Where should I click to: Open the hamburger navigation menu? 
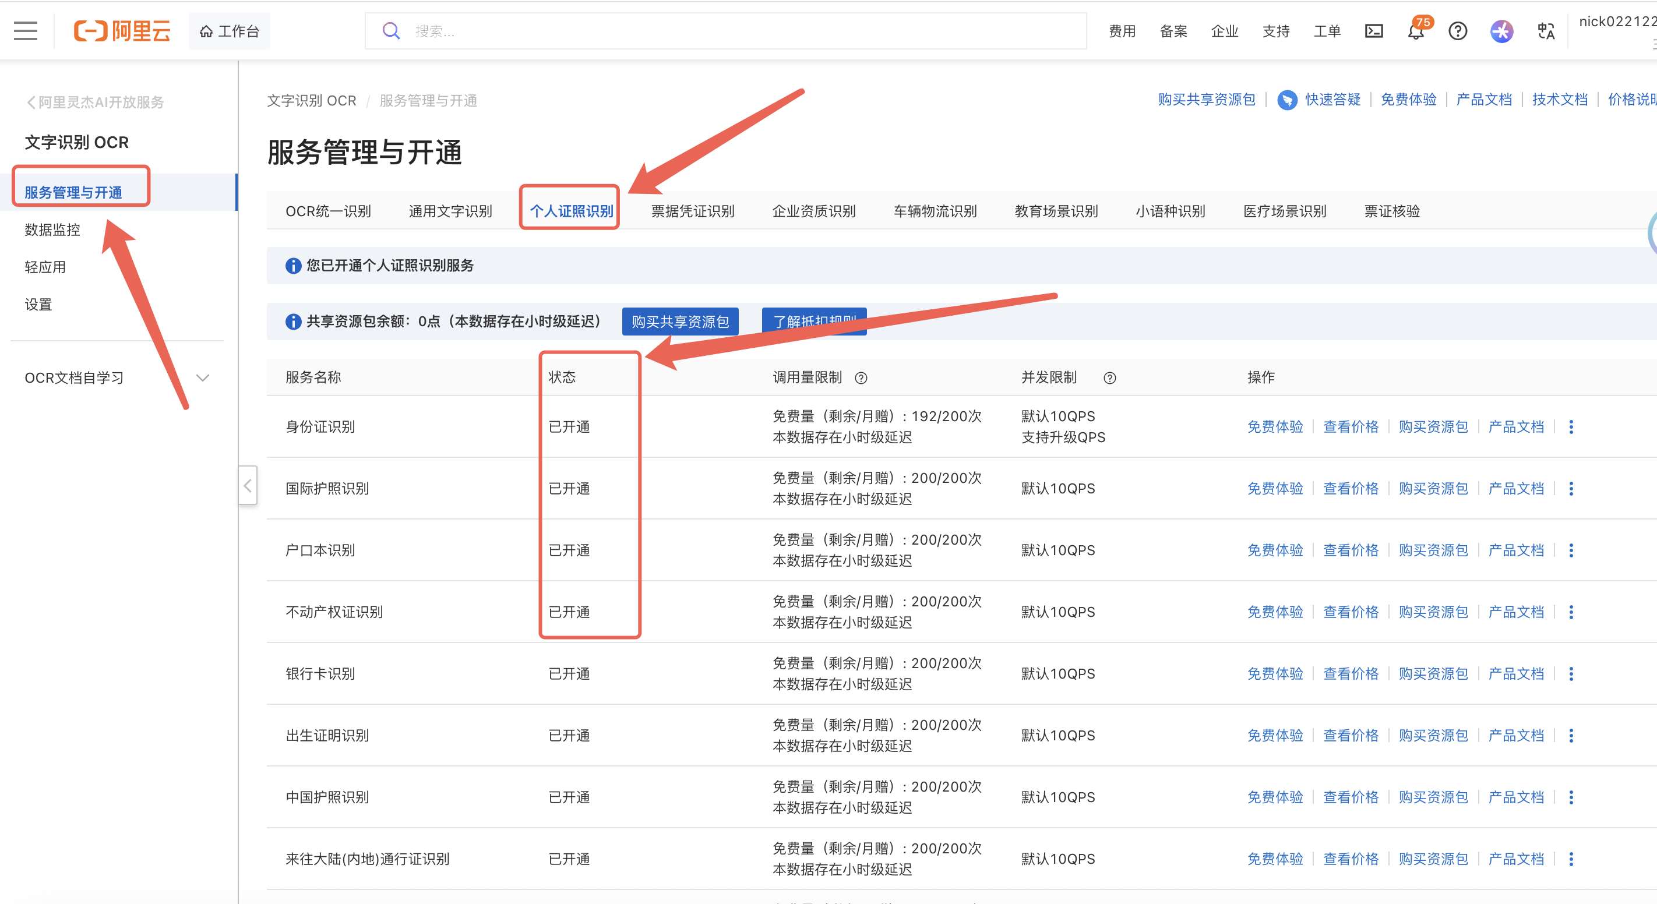(25, 31)
